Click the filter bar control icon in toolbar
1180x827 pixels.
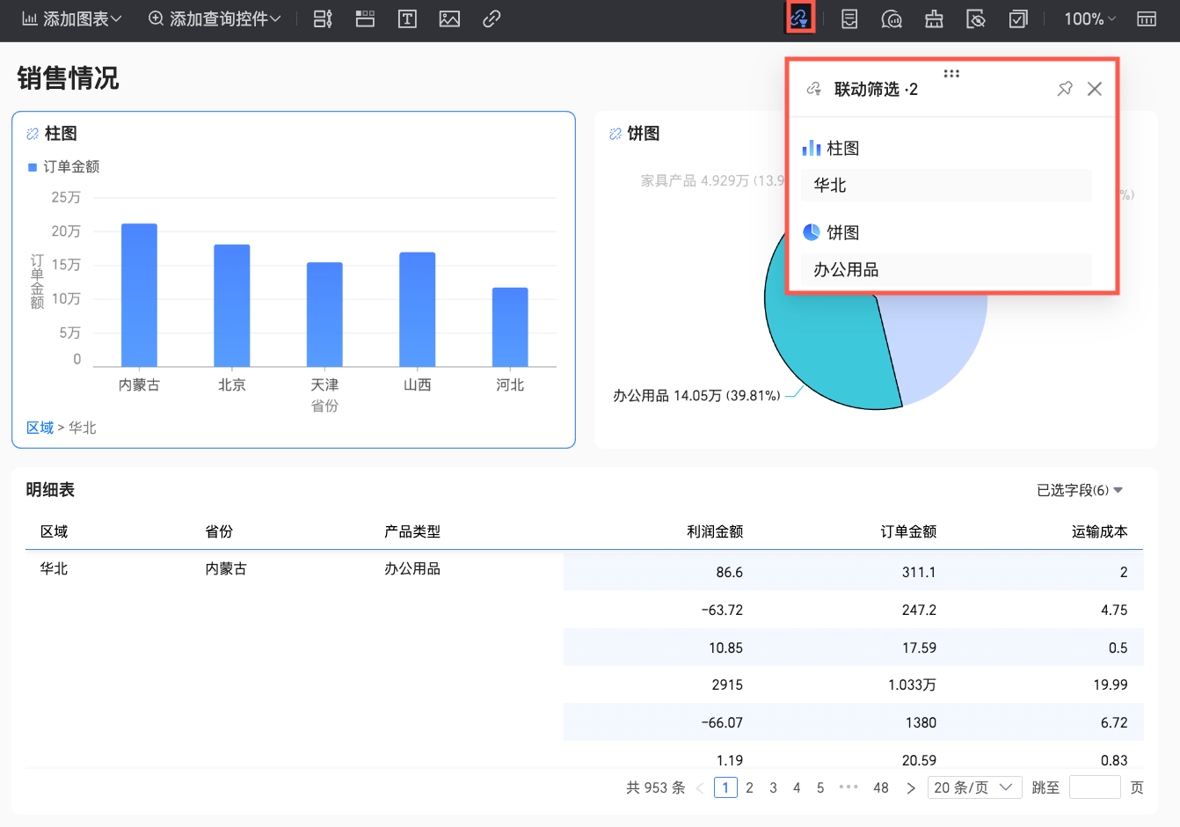(323, 18)
